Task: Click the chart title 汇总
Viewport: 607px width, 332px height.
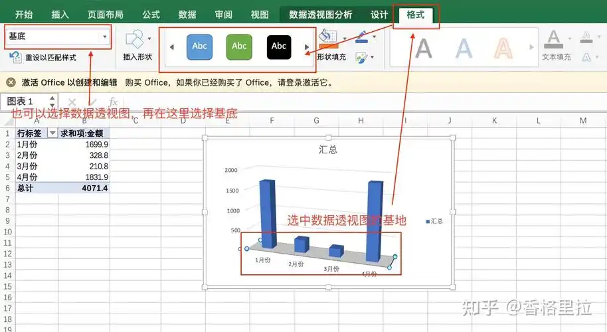Action: click(x=328, y=150)
